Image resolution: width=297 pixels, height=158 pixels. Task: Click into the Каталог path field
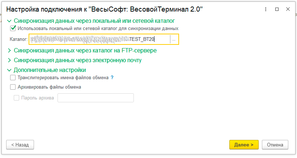(99, 39)
